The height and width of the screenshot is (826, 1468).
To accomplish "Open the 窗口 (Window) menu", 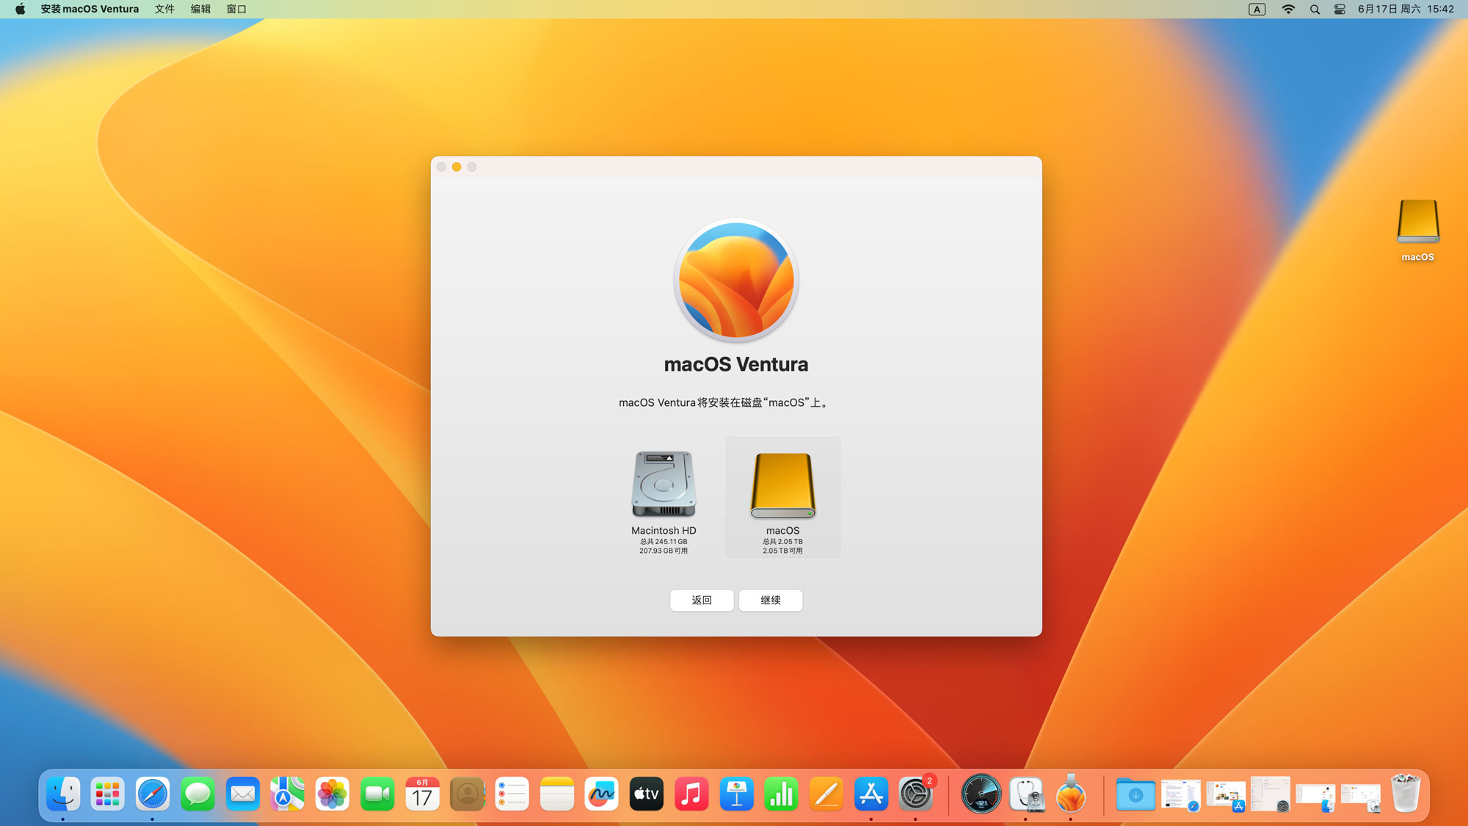I will (x=236, y=9).
